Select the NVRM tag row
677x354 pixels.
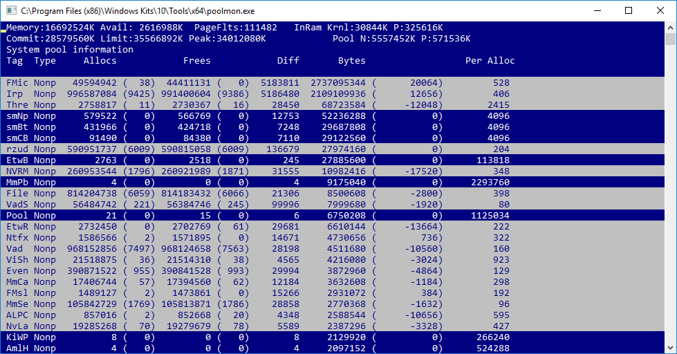(x=333, y=171)
